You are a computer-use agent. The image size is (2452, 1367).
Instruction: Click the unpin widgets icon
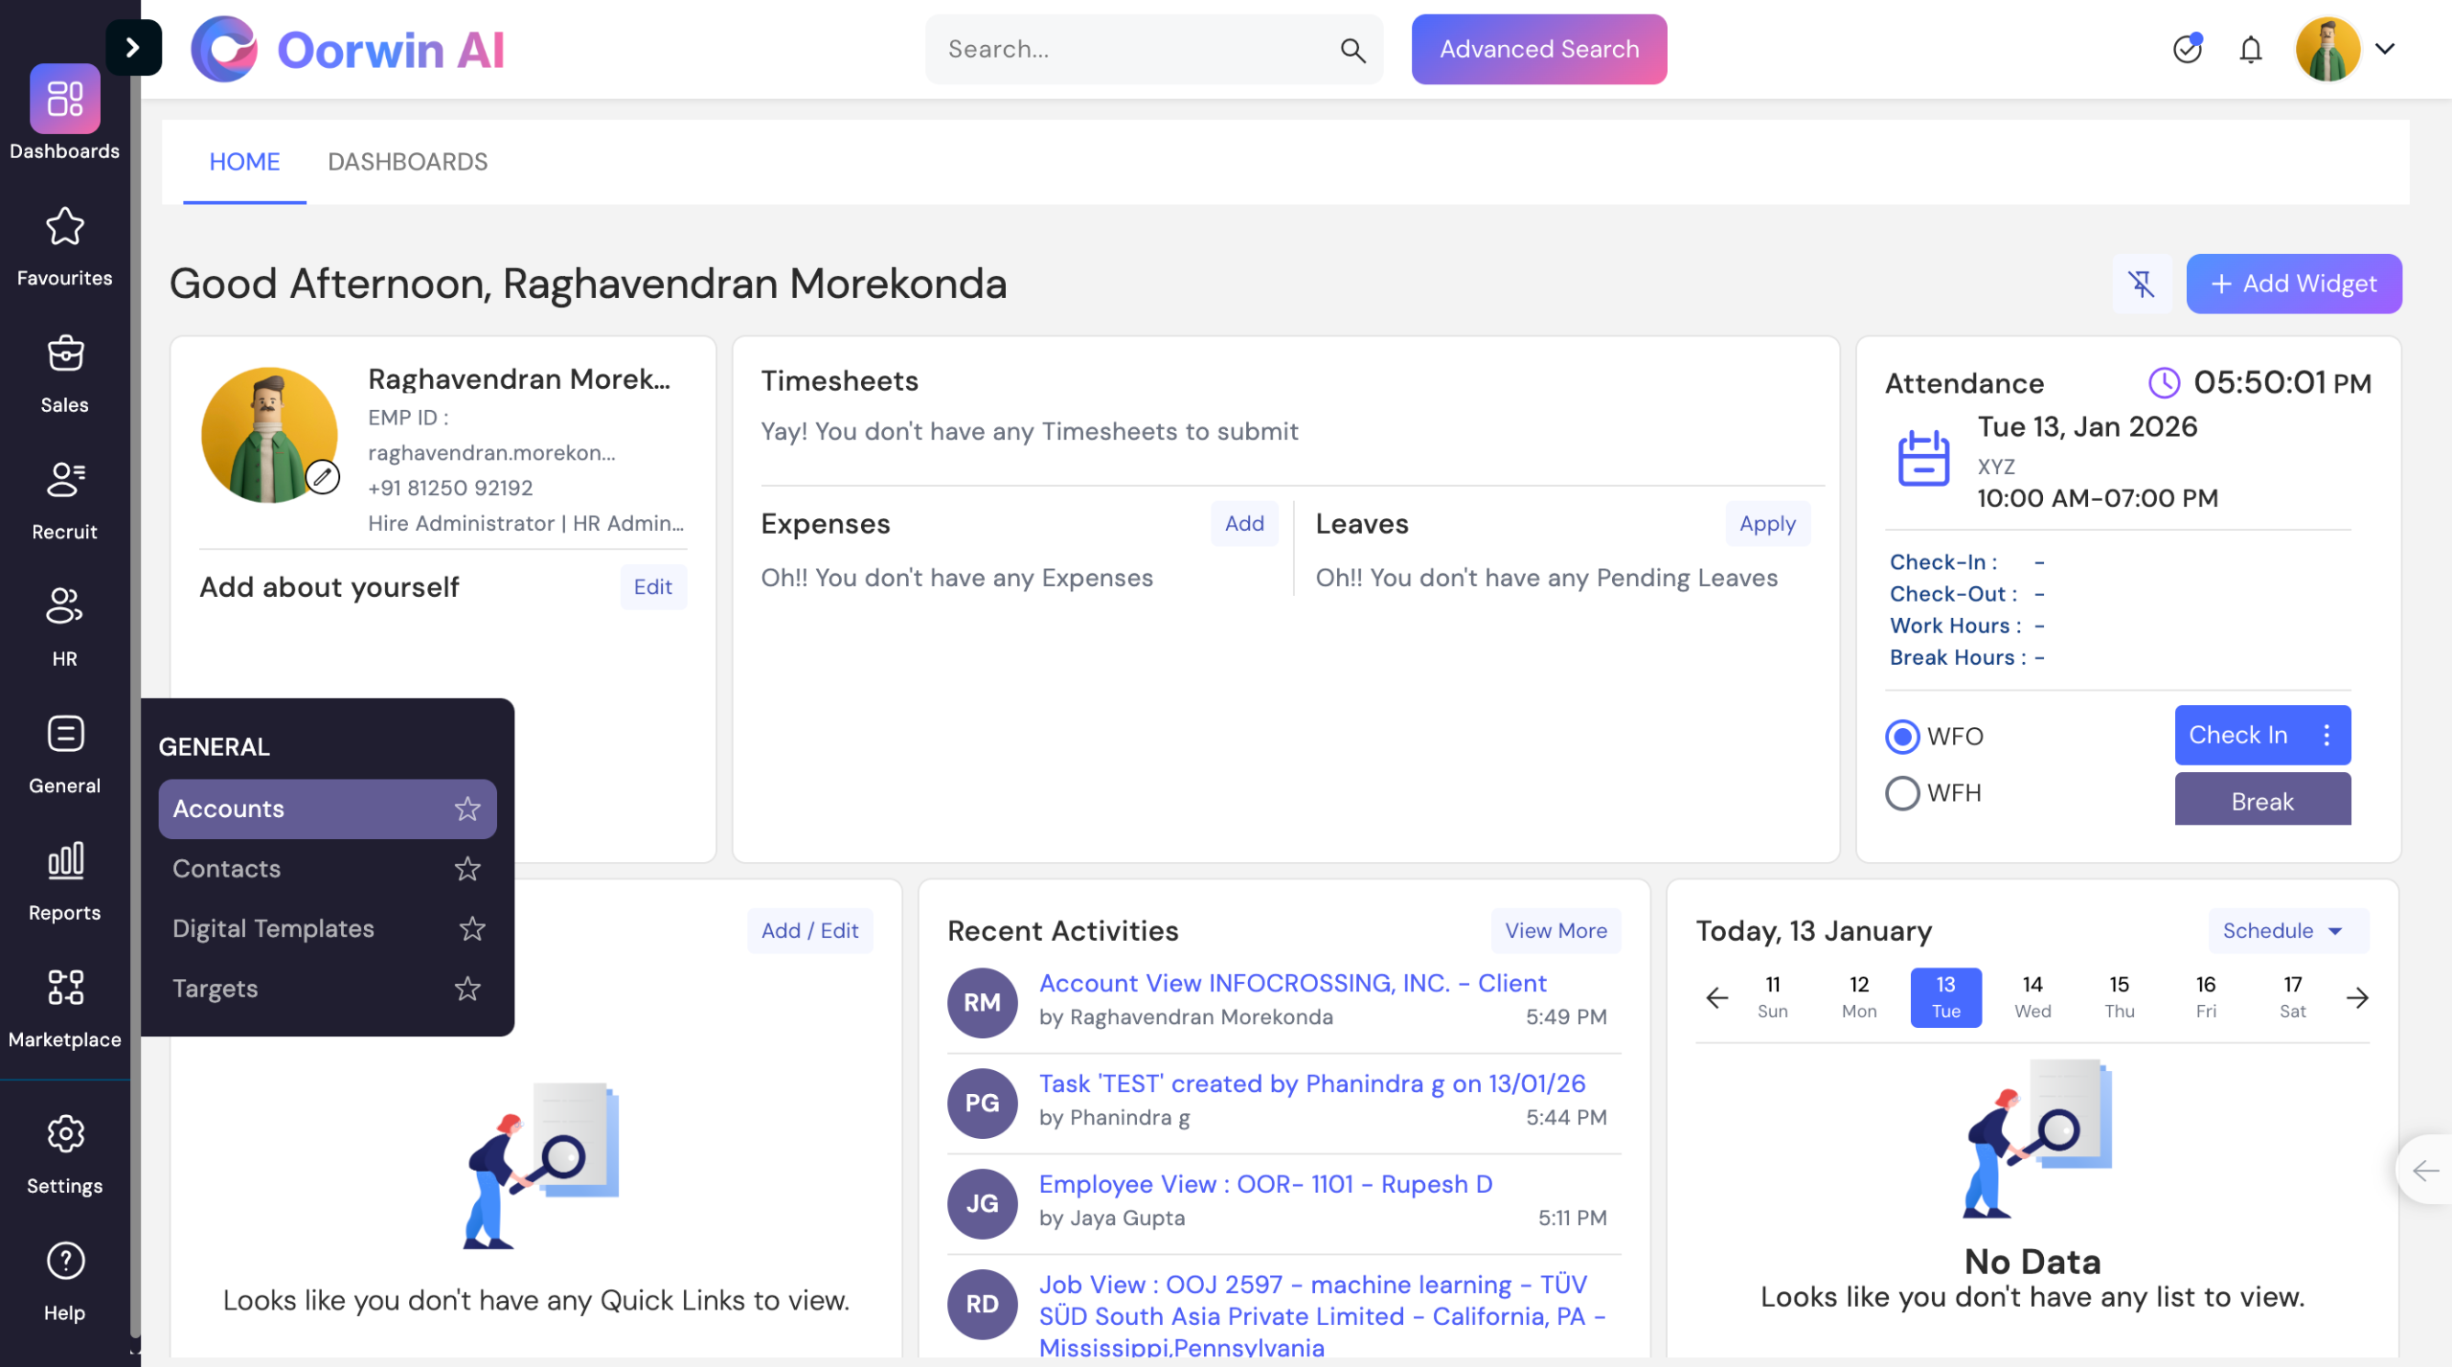pos(2141,284)
